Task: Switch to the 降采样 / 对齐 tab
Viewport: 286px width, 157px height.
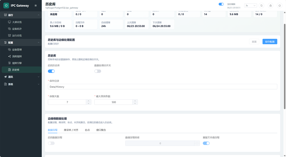Action: pyautogui.click(x=71, y=130)
